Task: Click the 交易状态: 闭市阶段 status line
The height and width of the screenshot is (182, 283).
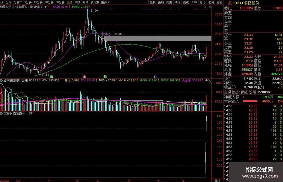Action: click(x=247, y=92)
